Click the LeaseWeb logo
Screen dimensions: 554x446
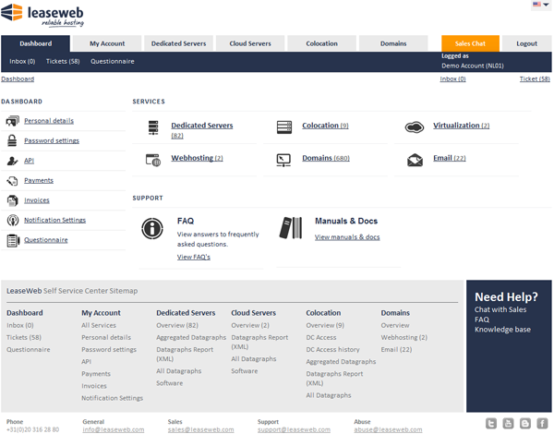pos(43,13)
